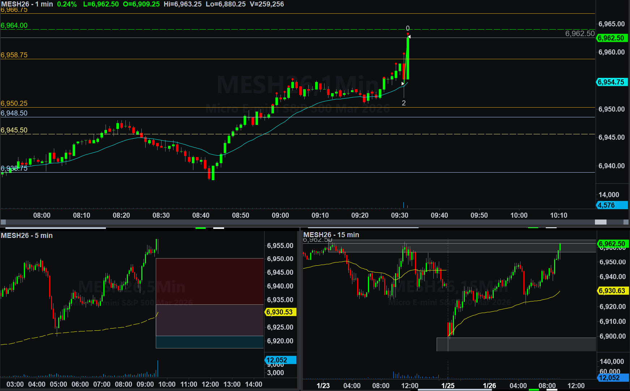
Task: Select the MESH26 - 5 min chart title
Action: (x=27, y=235)
